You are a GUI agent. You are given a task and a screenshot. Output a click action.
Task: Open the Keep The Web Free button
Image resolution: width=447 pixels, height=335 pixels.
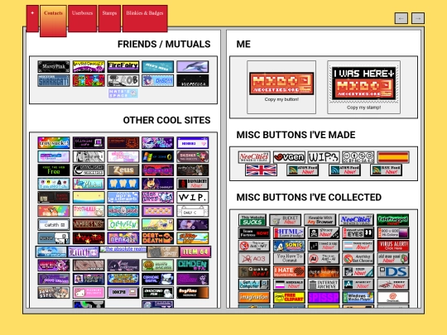(x=54, y=170)
